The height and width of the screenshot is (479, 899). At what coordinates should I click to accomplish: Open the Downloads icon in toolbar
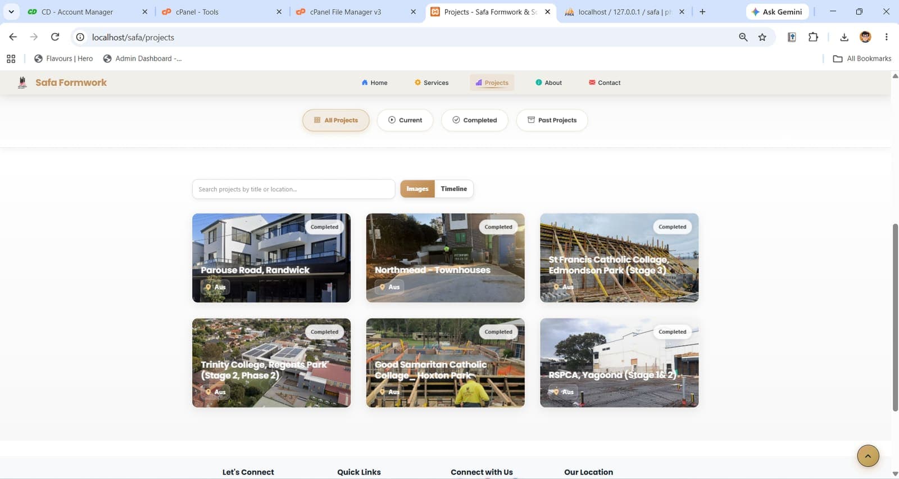[844, 37]
